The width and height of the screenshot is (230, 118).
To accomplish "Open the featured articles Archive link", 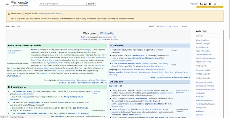I will tap(63, 83).
